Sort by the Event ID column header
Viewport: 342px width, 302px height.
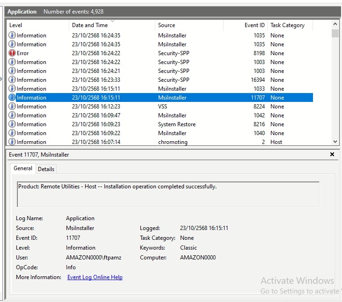(x=245, y=25)
